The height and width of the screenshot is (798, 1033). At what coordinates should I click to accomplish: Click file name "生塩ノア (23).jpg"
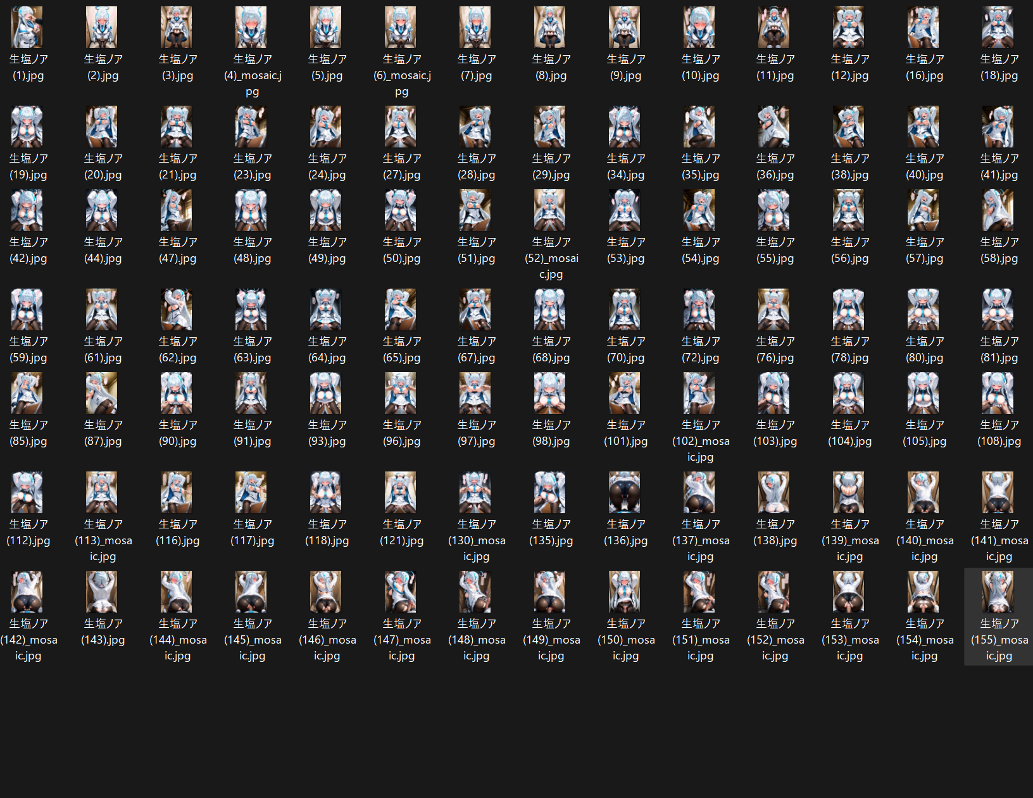pos(252,166)
